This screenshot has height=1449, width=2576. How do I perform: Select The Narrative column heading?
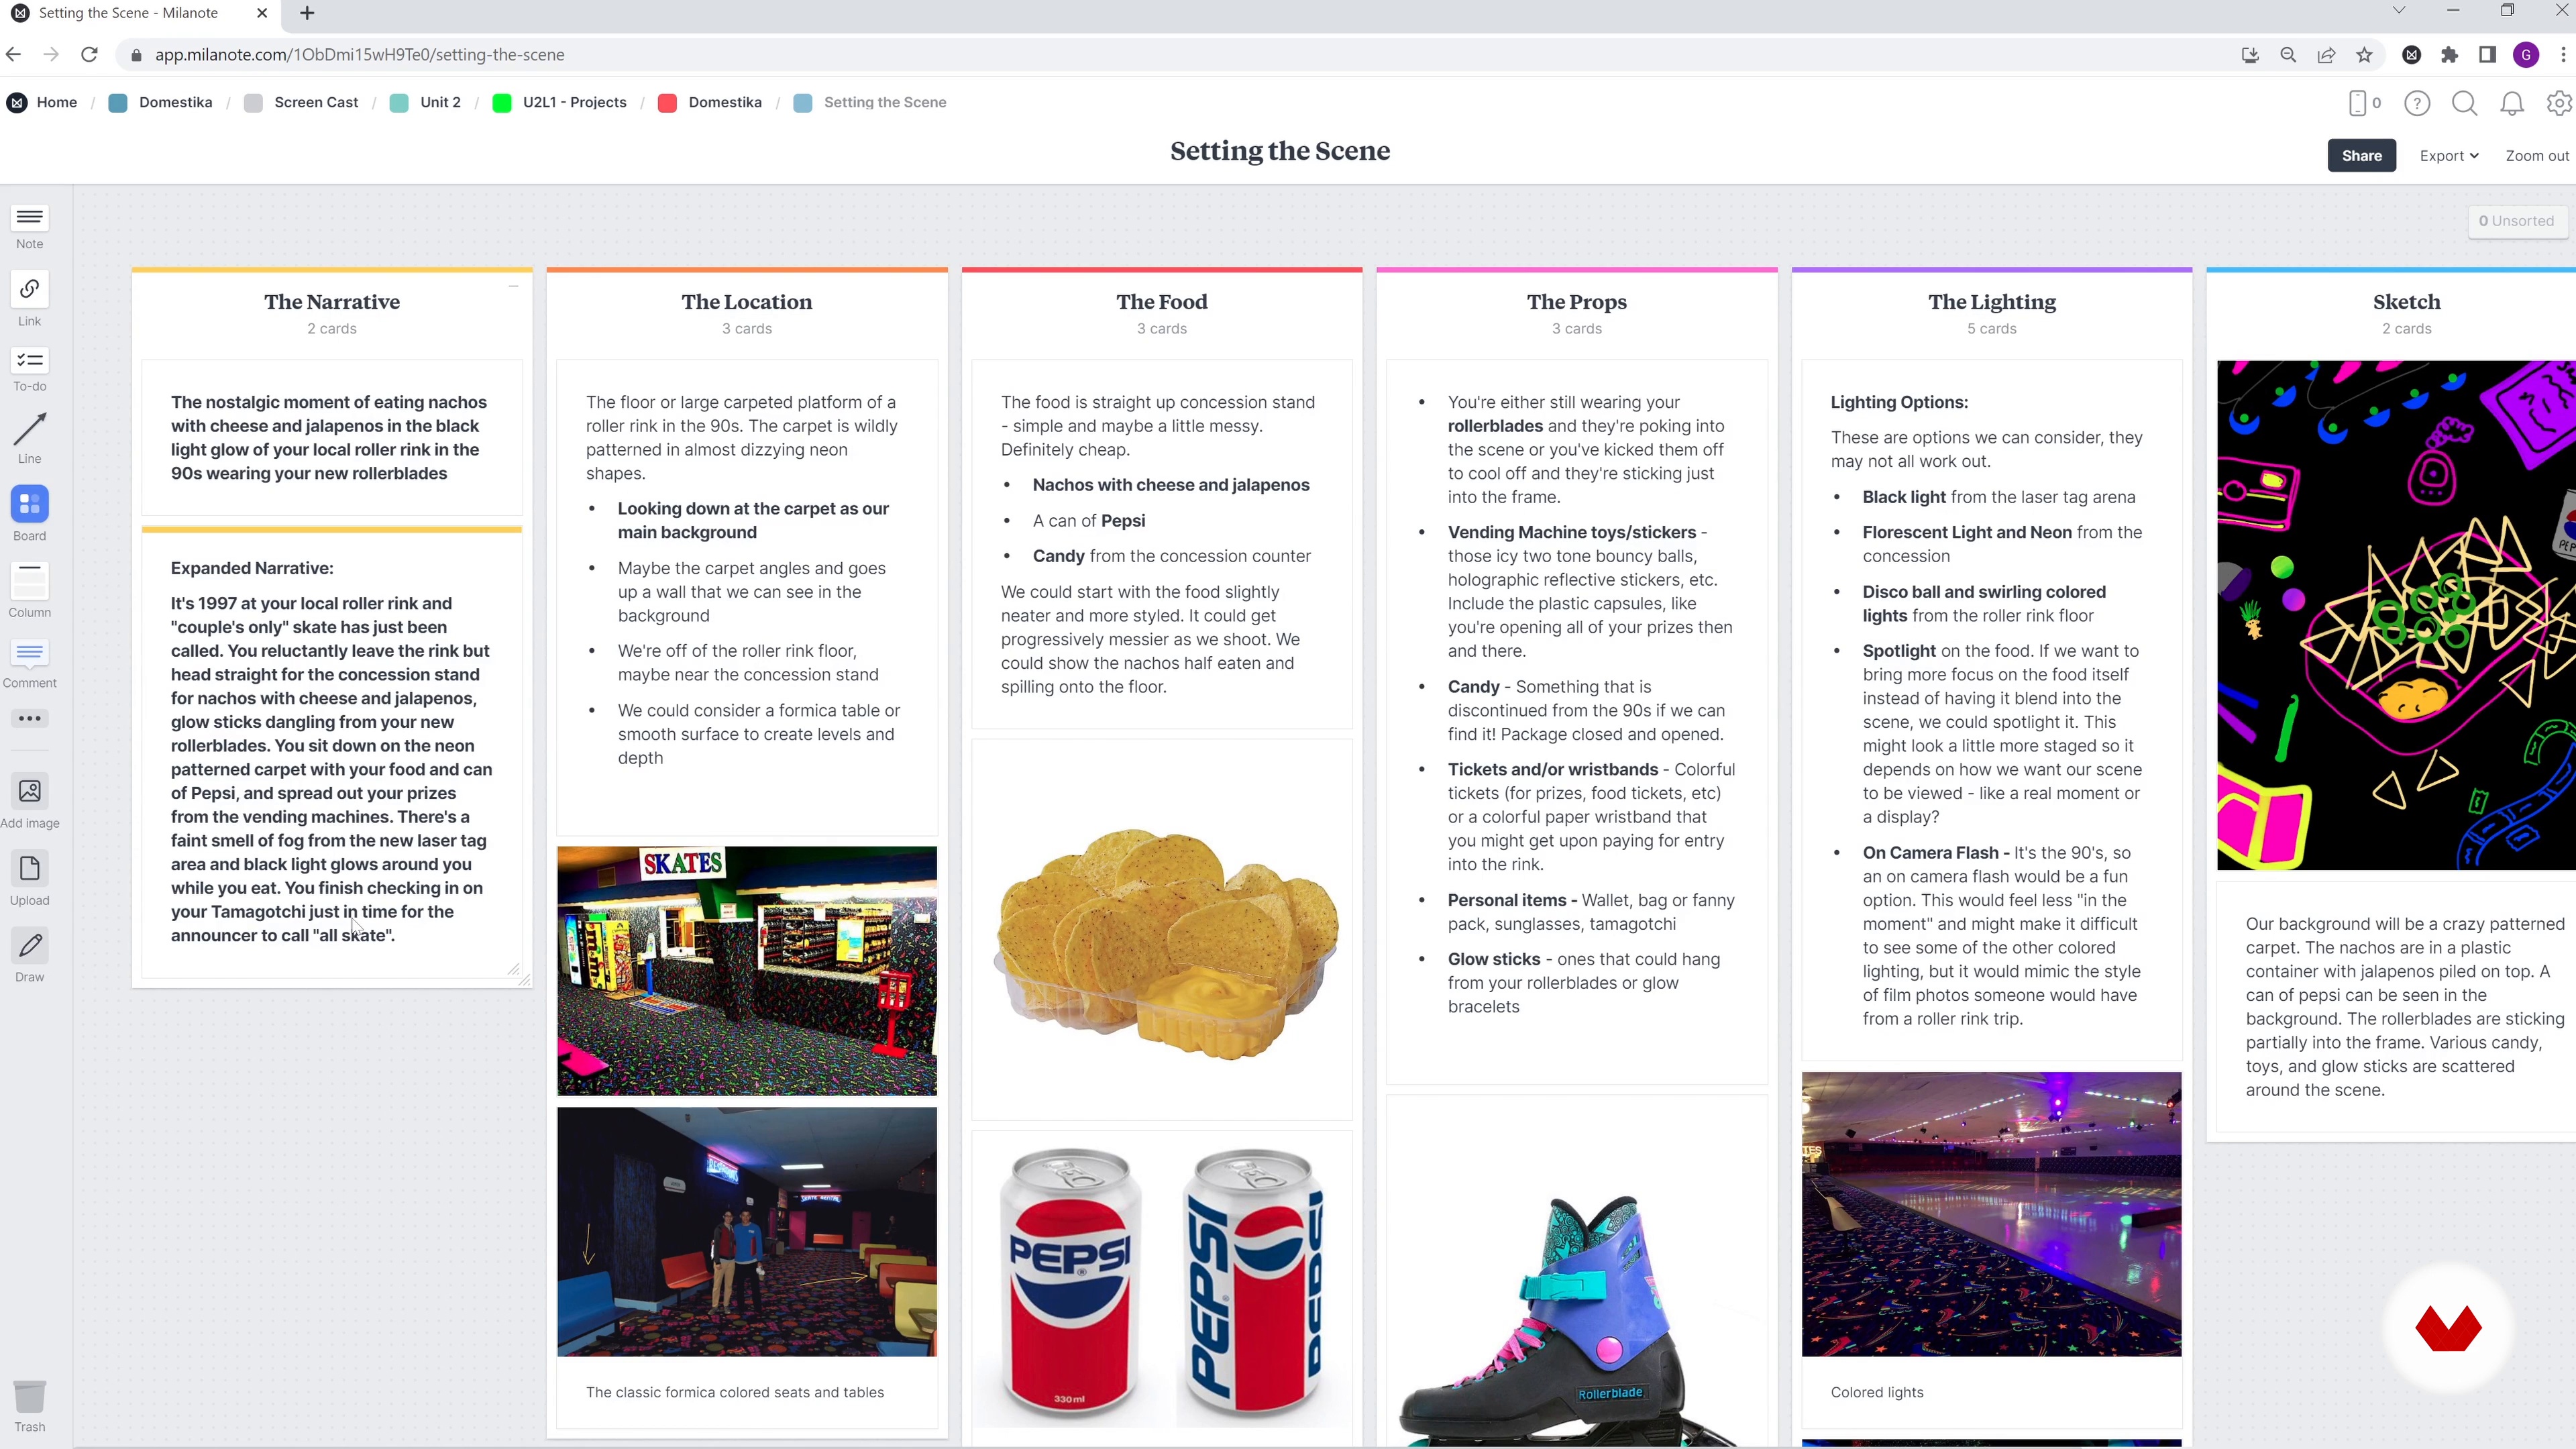pyautogui.click(x=332, y=302)
